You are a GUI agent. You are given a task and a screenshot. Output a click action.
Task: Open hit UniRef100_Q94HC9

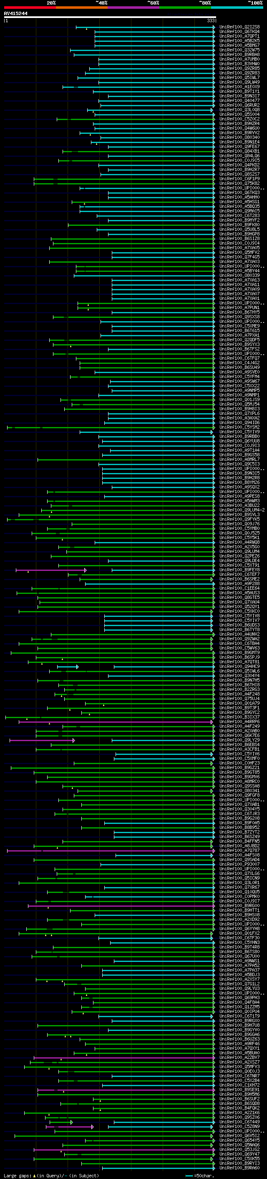click(x=239, y=666)
